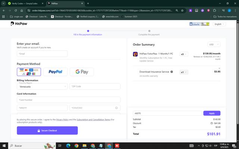Switch to Verify Codes SimplyCodes tab

click(x=25, y=3)
